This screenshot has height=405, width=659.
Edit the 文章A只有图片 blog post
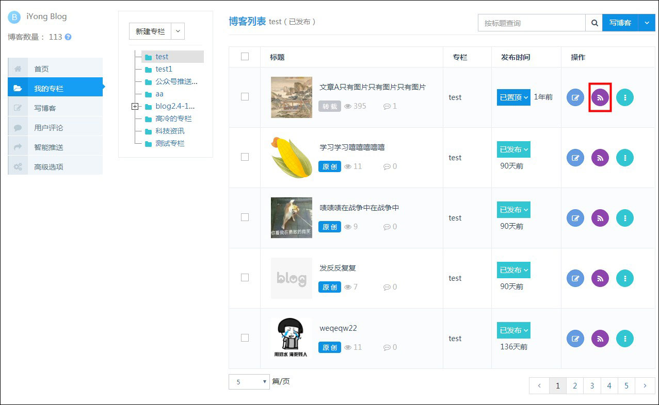click(x=575, y=97)
